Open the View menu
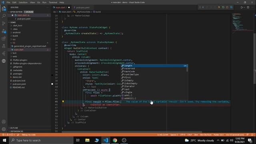Viewport: 256px width, 144px height. tap(32, 2)
